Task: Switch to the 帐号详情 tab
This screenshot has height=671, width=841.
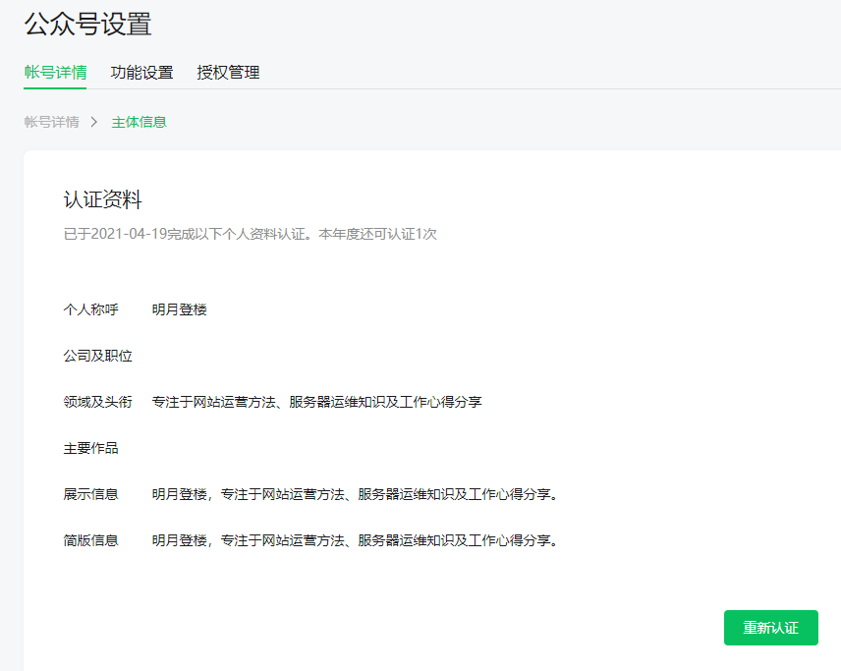Action: click(x=55, y=72)
